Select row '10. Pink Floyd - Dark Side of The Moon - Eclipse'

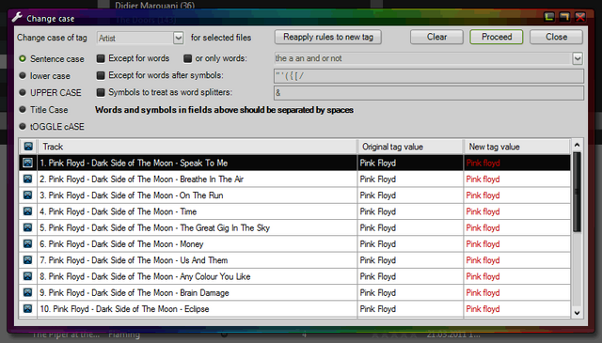[294, 309]
